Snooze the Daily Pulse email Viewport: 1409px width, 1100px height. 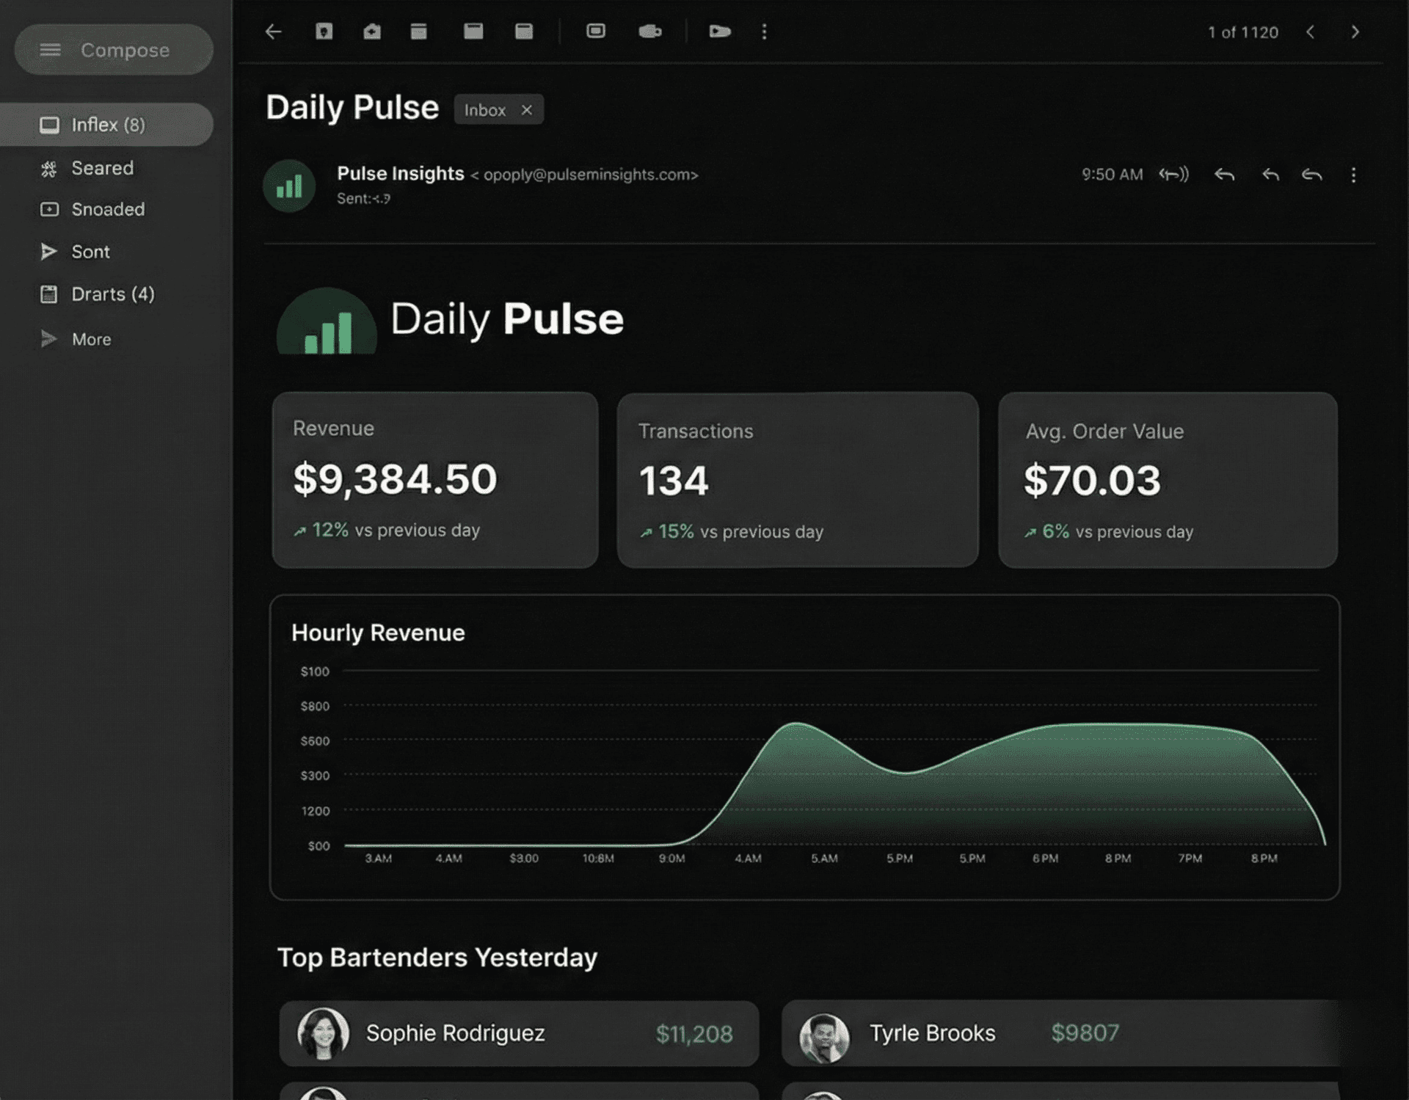523,32
